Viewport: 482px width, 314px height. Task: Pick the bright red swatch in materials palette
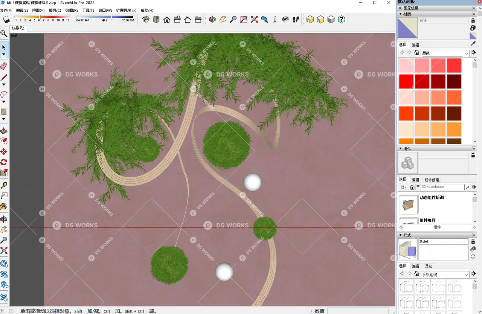pos(406,81)
